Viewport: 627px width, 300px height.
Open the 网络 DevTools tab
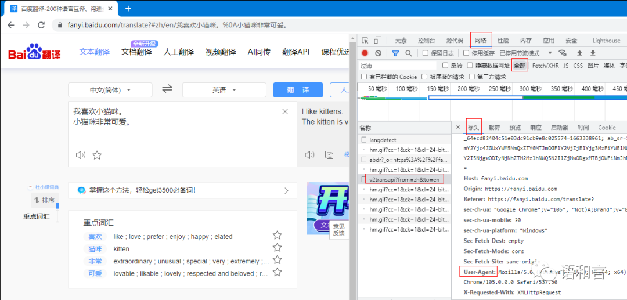[481, 41]
